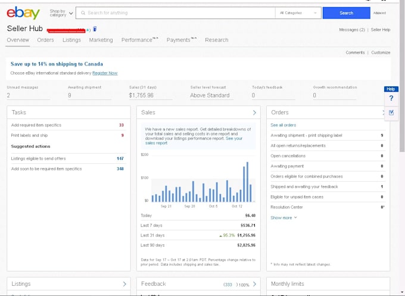Click Awaiting shipment - print shipping label
The height and width of the screenshot is (296, 405).
point(327,135)
